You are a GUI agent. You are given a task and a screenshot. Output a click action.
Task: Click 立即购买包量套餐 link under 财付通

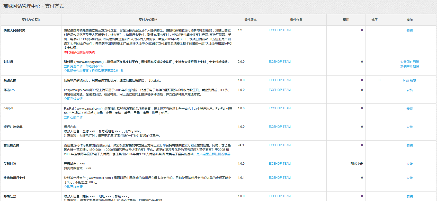coord(93,71)
